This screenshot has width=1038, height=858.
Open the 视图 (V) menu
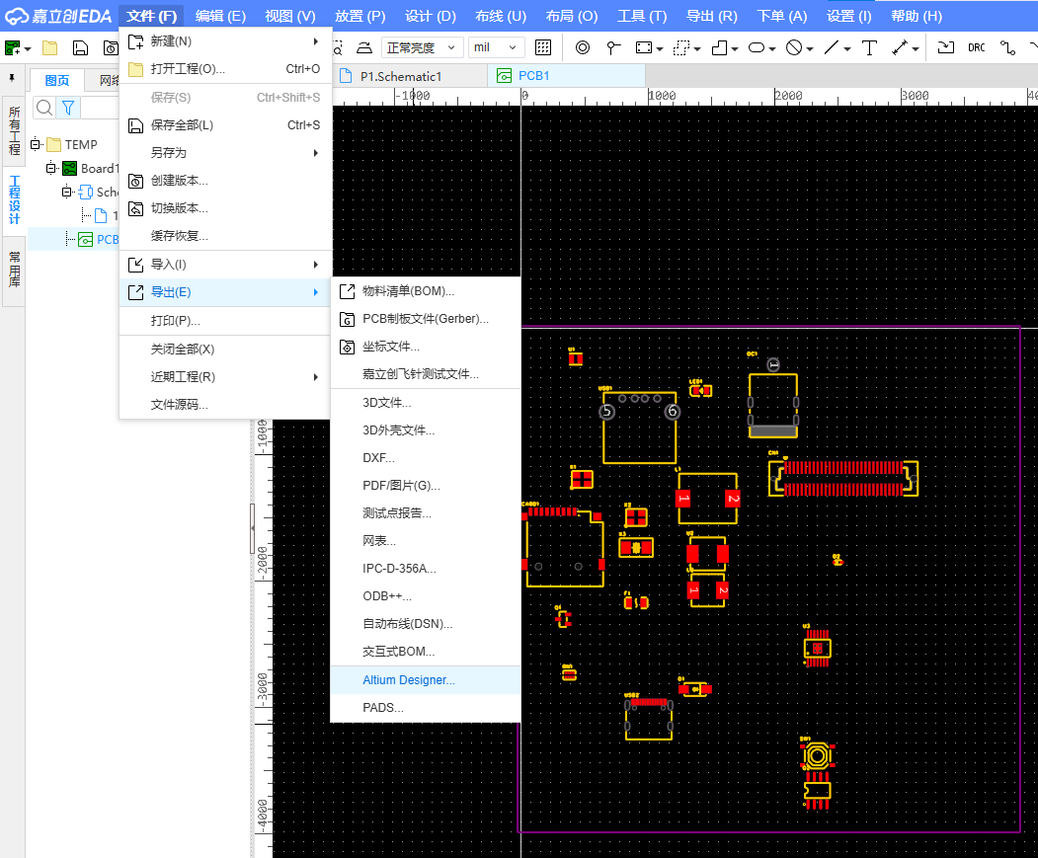pyautogui.click(x=290, y=16)
